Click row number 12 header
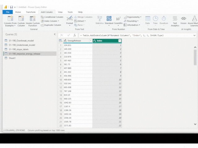Image resolution: width=198 pixels, height=148 pixels. [x=61, y=87]
